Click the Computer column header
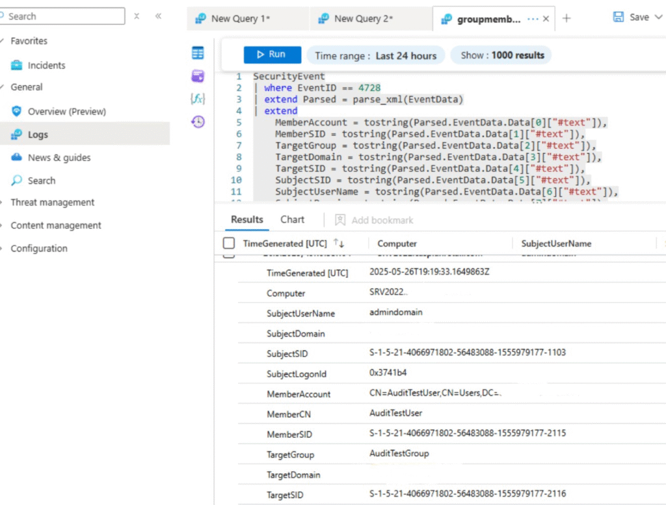 397,243
